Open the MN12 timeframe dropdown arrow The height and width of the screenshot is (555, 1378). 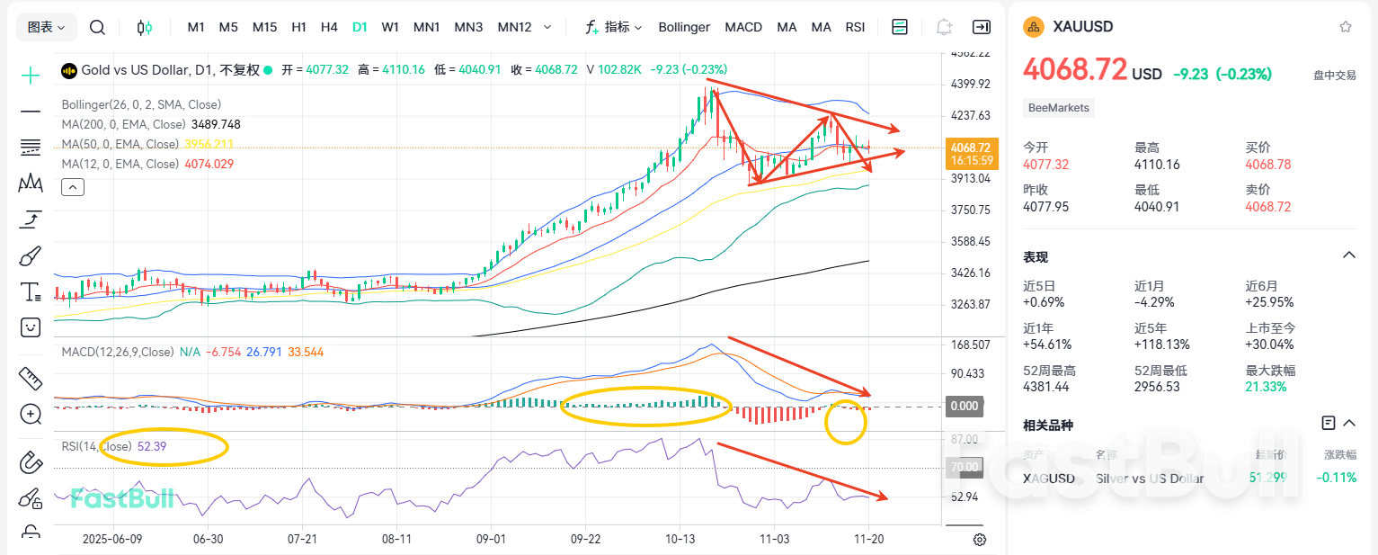(x=547, y=27)
